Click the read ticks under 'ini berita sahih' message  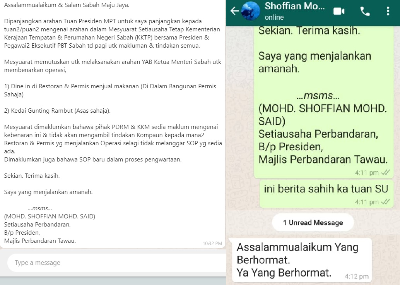[x=385, y=202]
